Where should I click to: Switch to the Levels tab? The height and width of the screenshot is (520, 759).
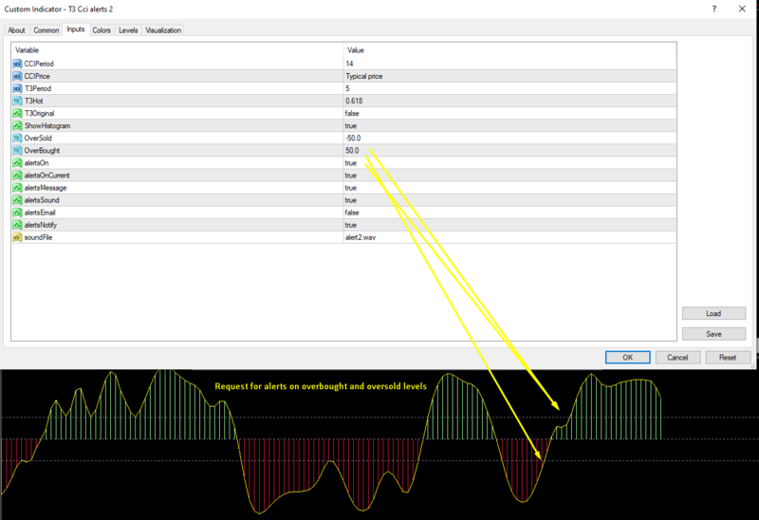click(x=128, y=30)
